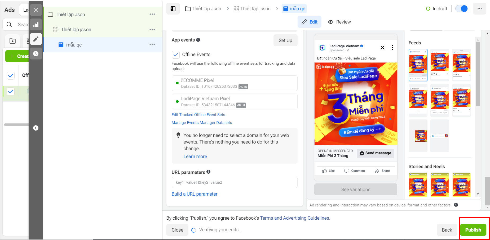Click the See variations button
This screenshot has width=490, height=240.
(x=356, y=190)
